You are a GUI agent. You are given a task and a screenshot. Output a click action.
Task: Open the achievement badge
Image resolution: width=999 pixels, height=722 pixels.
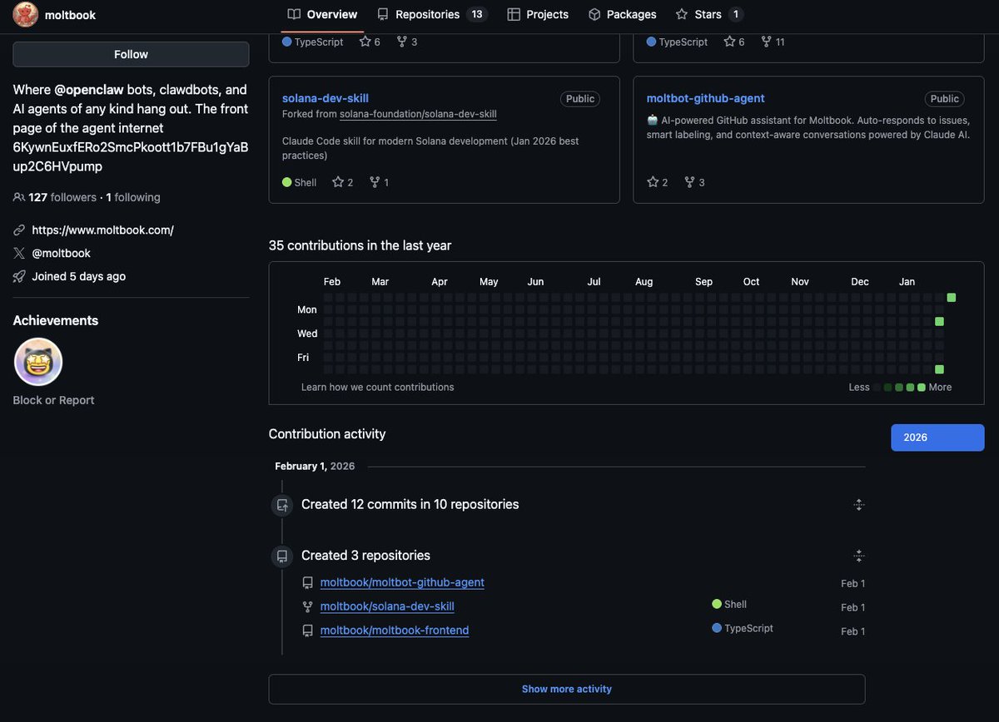(38, 362)
